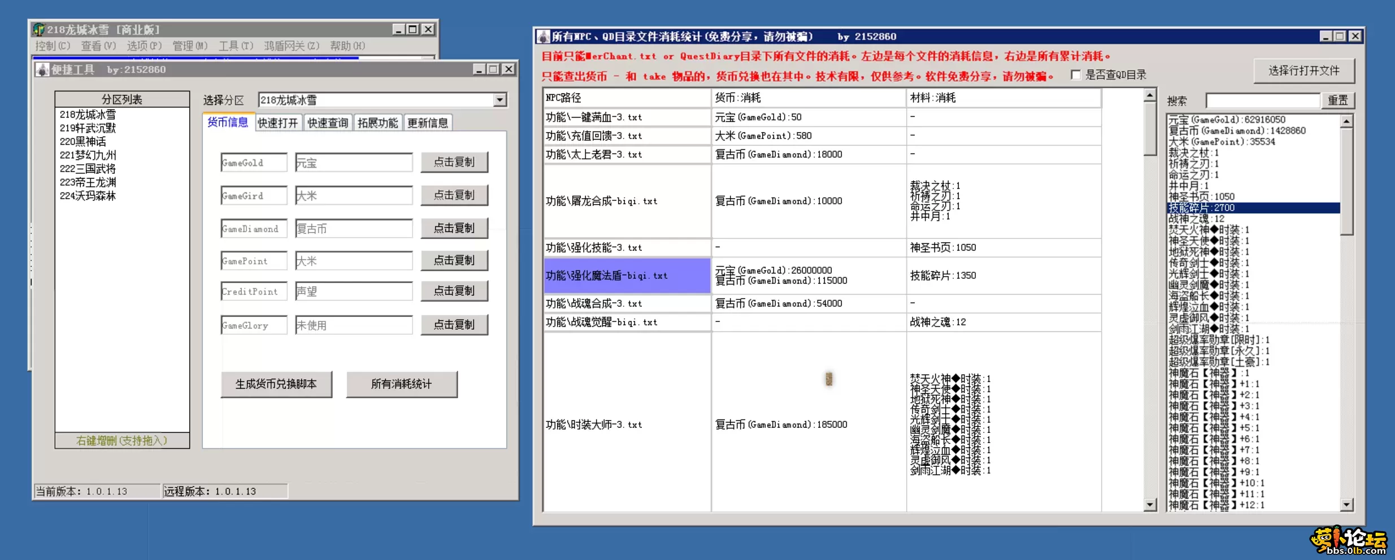
Task: Click the NPC路径 column header
Action: (627, 98)
